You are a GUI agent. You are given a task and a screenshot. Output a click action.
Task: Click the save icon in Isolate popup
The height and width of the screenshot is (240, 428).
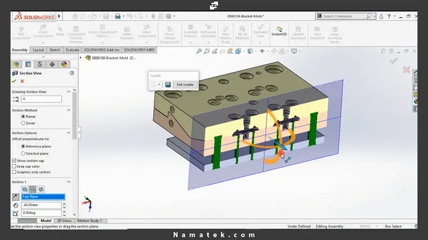(x=168, y=85)
